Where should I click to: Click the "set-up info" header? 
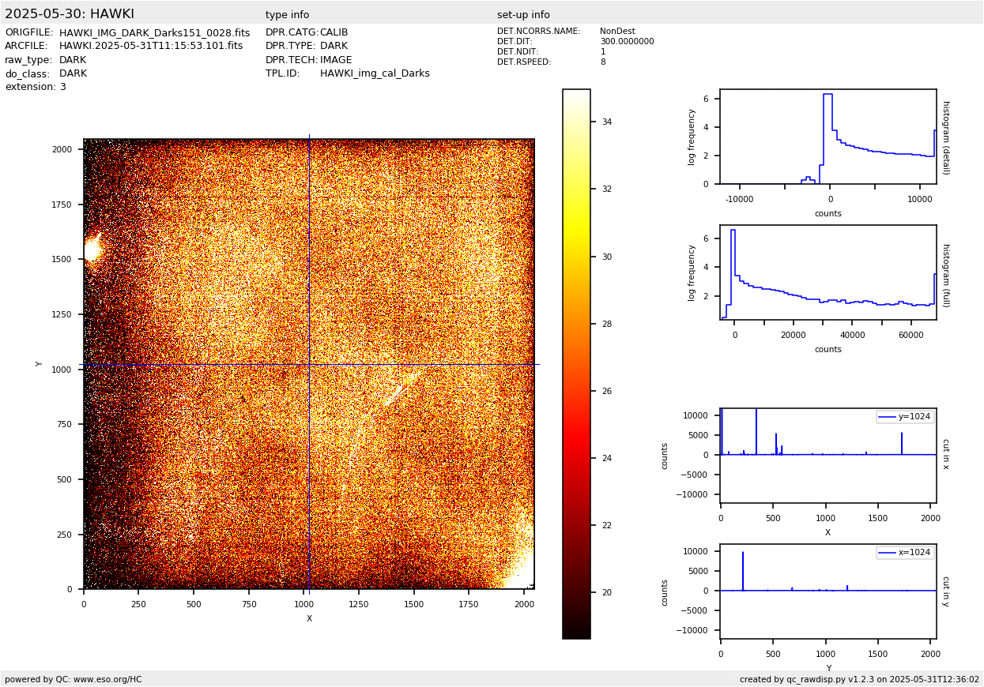pyautogui.click(x=523, y=15)
